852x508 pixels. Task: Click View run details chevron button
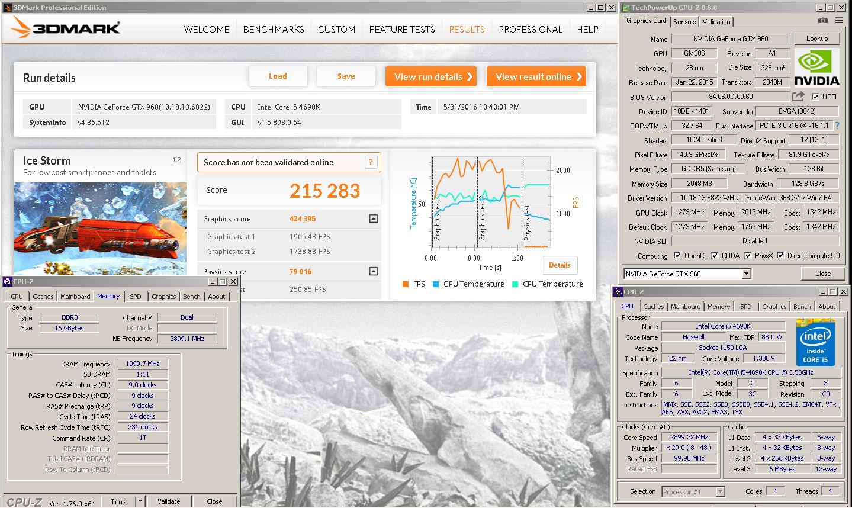click(431, 76)
